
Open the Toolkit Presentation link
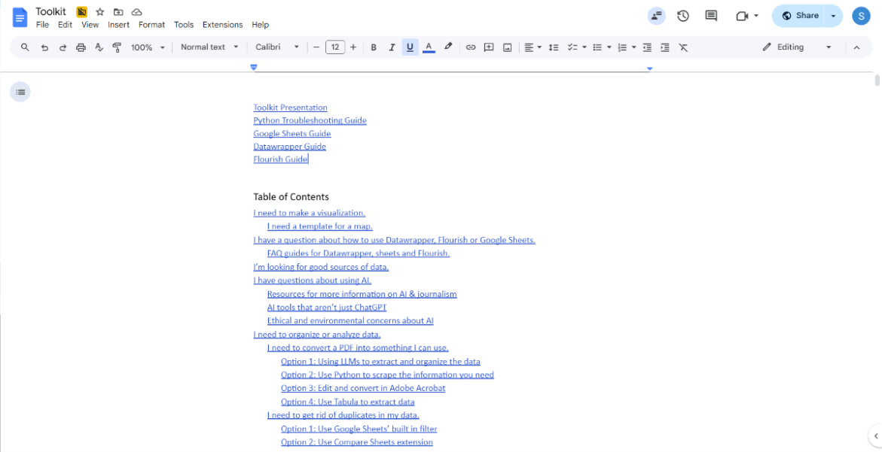click(x=290, y=108)
